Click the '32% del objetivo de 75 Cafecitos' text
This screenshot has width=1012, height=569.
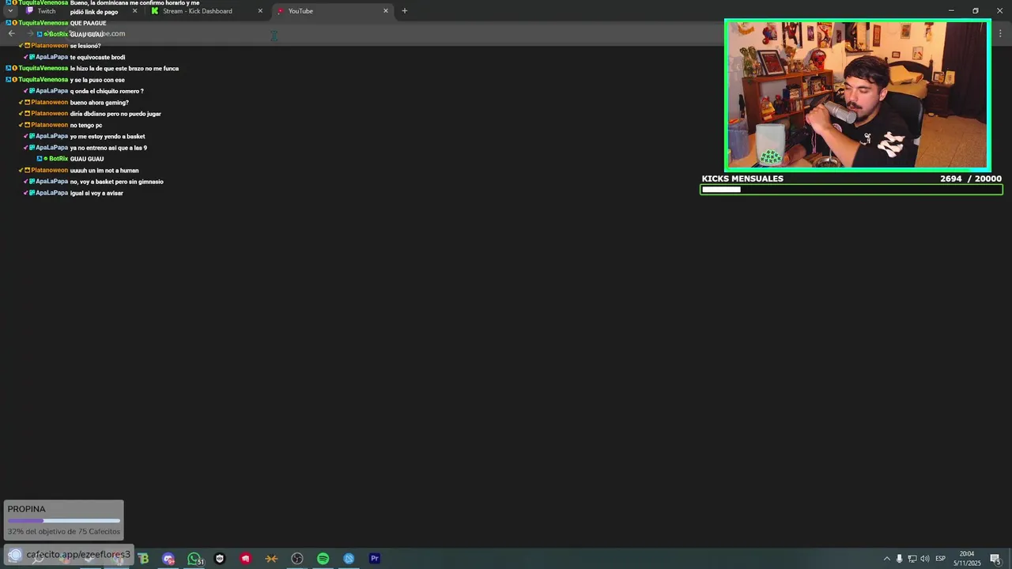pos(64,532)
